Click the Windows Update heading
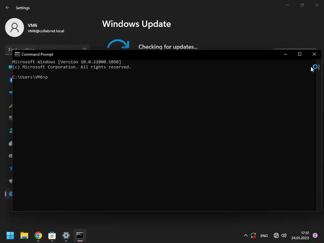Image resolution: width=324 pixels, height=243 pixels. point(137,24)
